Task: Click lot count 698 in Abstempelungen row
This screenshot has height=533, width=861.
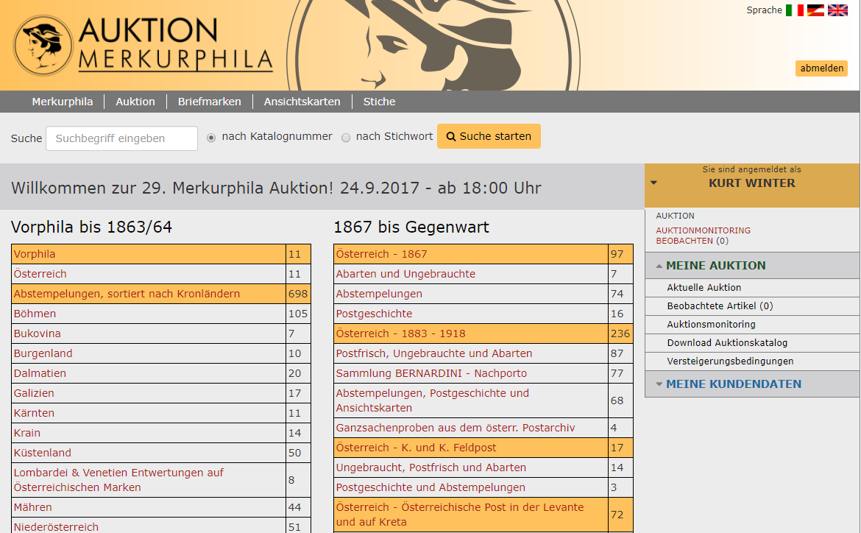Action: click(298, 294)
